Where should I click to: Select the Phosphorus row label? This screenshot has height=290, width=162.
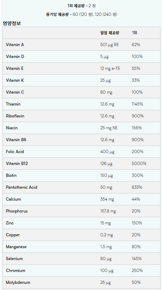[x=17, y=211]
